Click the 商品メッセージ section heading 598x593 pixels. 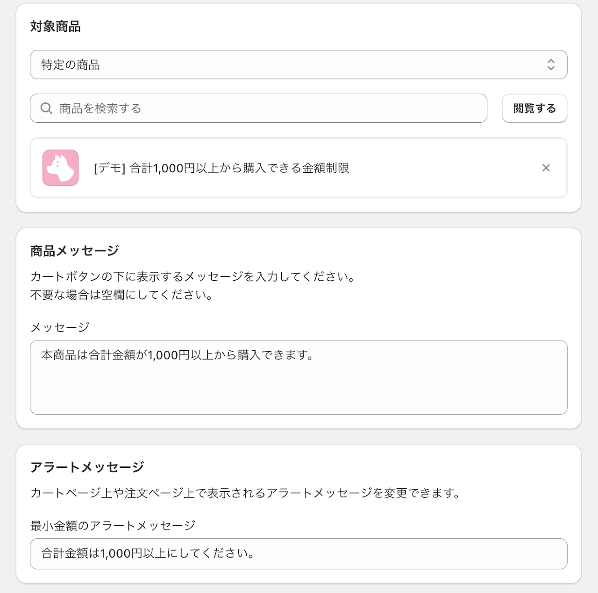[75, 251]
